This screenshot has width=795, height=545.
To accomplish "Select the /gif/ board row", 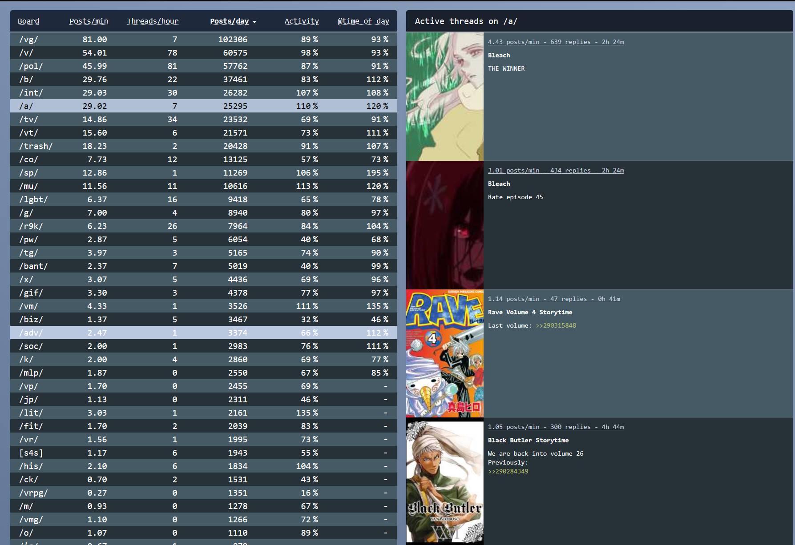I will pyautogui.click(x=204, y=293).
